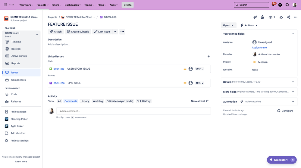Viewport: 301px width, 168px height.
Task: Toggle Newest first sort order
Action: coord(200,101)
